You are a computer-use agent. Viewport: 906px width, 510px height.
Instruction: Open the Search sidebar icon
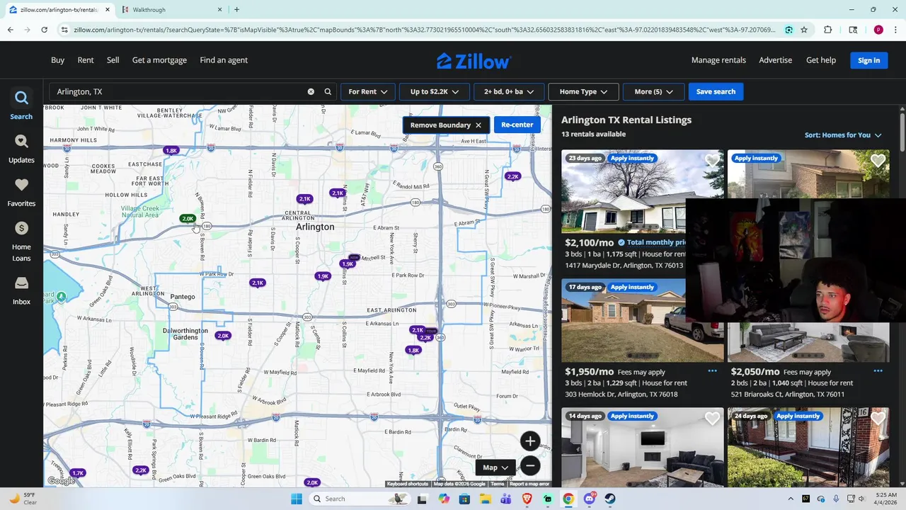(21, 105)
